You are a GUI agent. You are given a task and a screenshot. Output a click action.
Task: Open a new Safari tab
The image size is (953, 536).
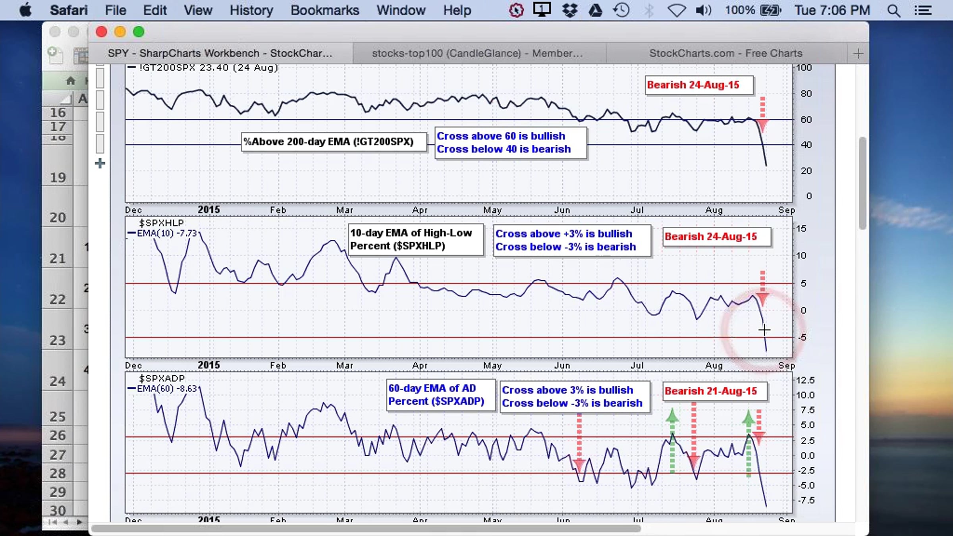click(x=858, y=54)
